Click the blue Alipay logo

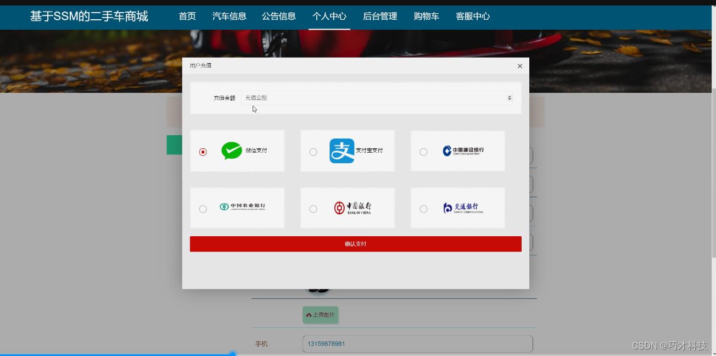342,151
